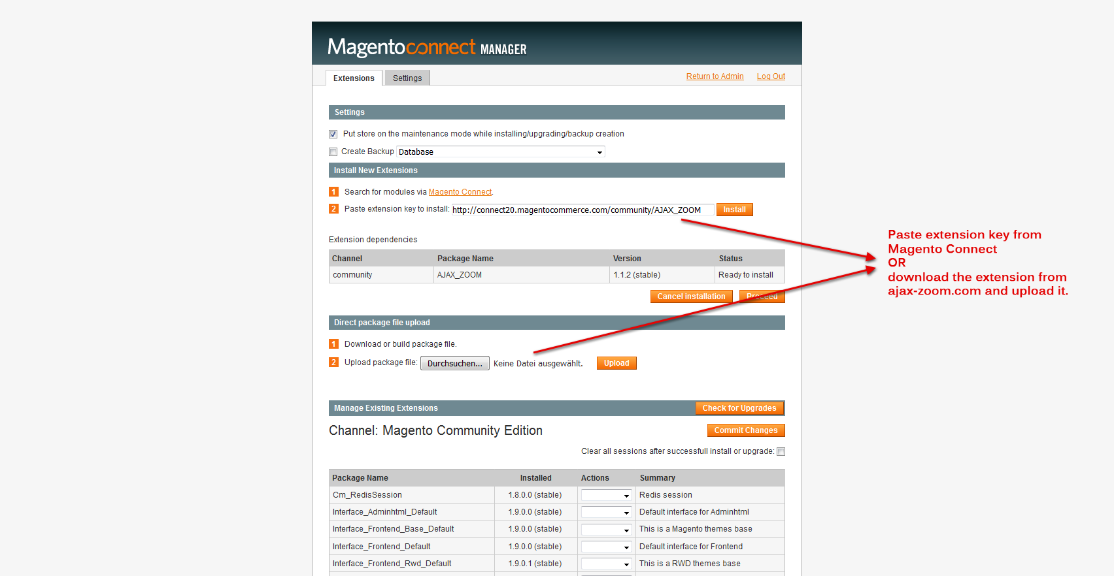Click the Log Out link
Viewport: 1114px width, 576px height.
click(x=771, y=76)
